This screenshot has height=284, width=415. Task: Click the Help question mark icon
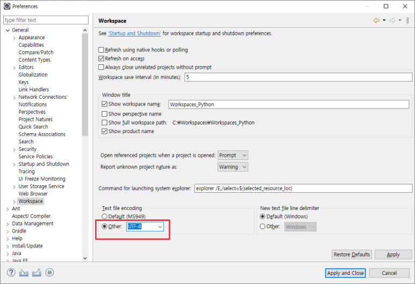click(x=11, y=272)
